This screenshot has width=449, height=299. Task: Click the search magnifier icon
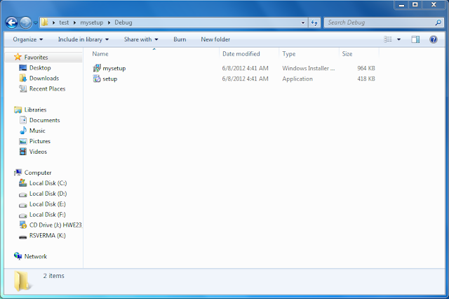pos(438,22)
